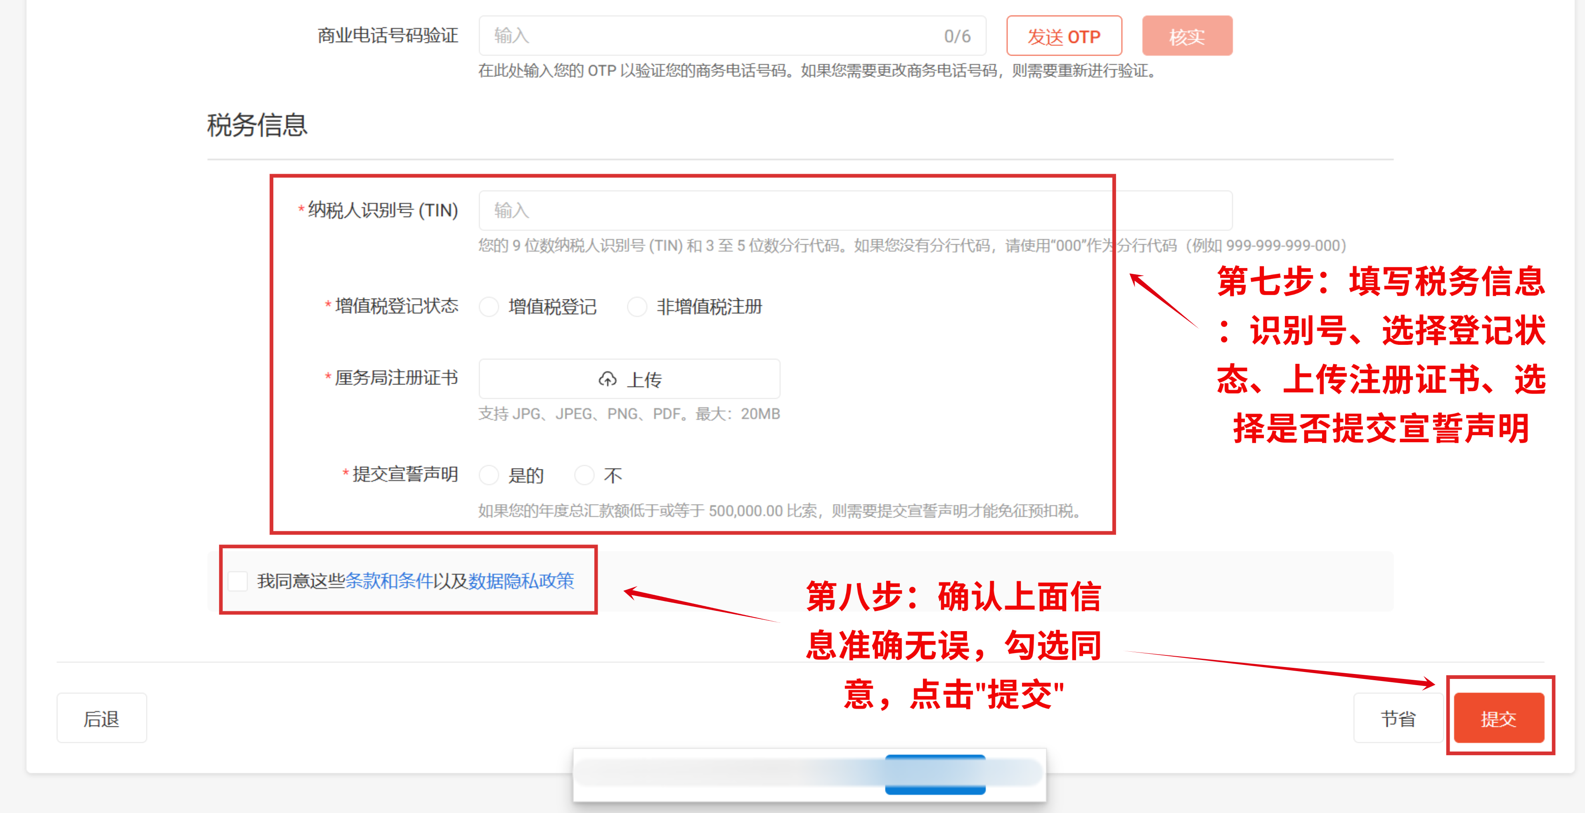Click the 增值税登记状态 label
Screen dimensions: 1585x813
click(x=396, y=306)
